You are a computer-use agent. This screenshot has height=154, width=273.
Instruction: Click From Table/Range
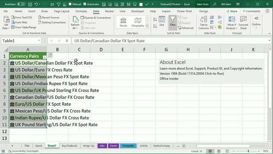coord(24,27)
